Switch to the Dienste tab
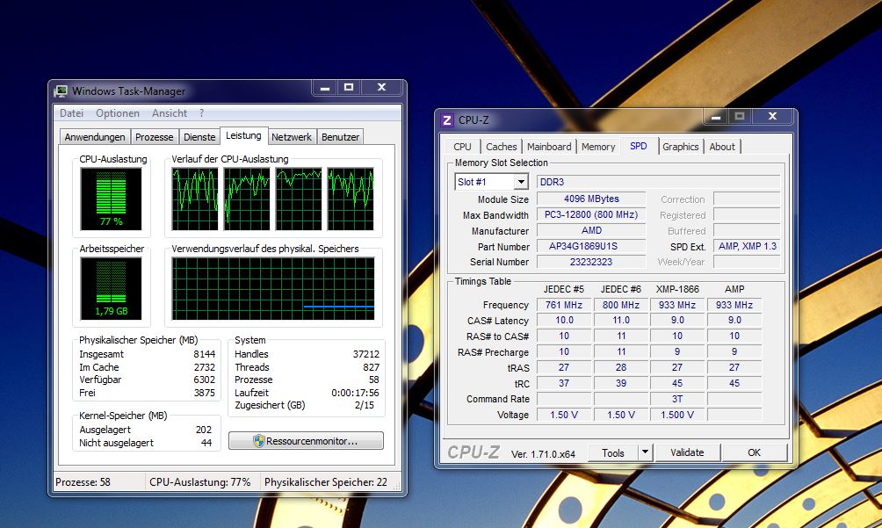Image resolution: width=882 pixels, height=528 pixels. [x=199, y=137]
